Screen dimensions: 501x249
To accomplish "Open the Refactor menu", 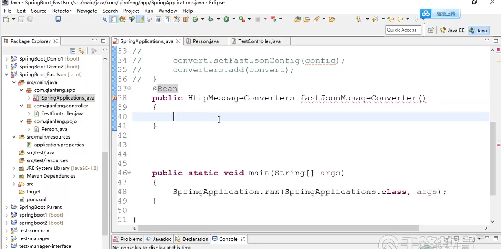I will tap(62, 11).
